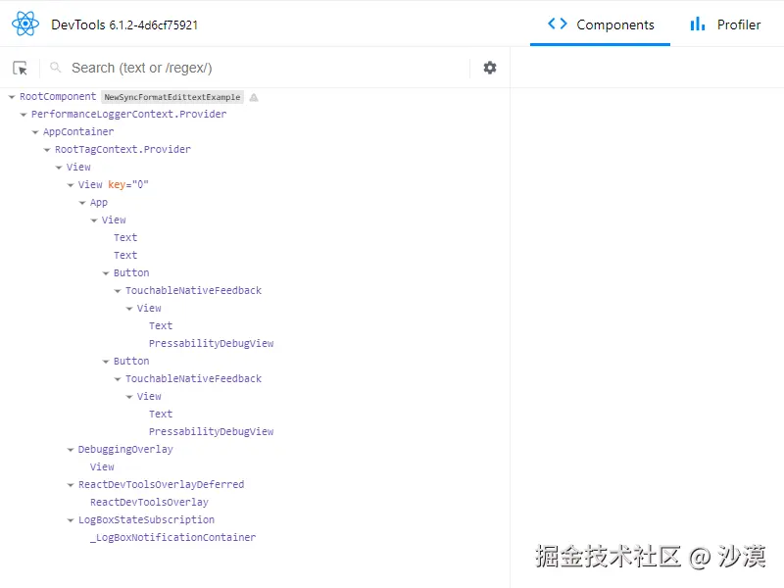Image resolution: width=784 pixels, height=588 pixels.
Task: Select _LogBoxNotificationContainer component
Action: click(x=173, y=537)
